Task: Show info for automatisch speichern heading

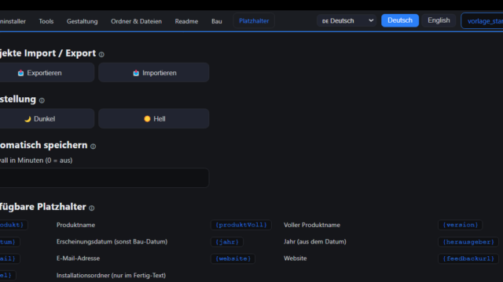Action: (x=93, y=146)
